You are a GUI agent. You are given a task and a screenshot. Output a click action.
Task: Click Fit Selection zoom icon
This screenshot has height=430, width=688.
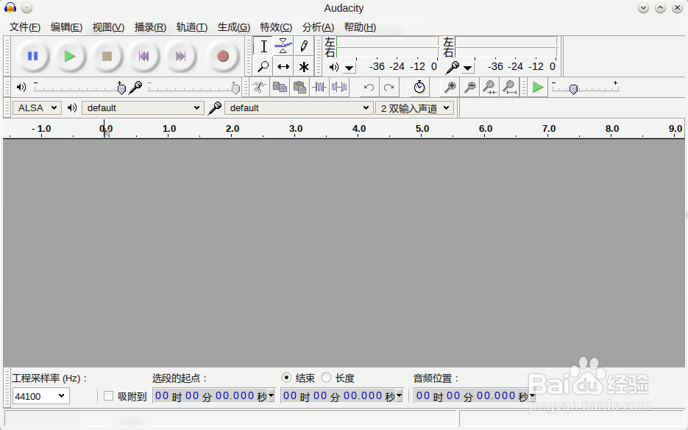click(489, 88)
